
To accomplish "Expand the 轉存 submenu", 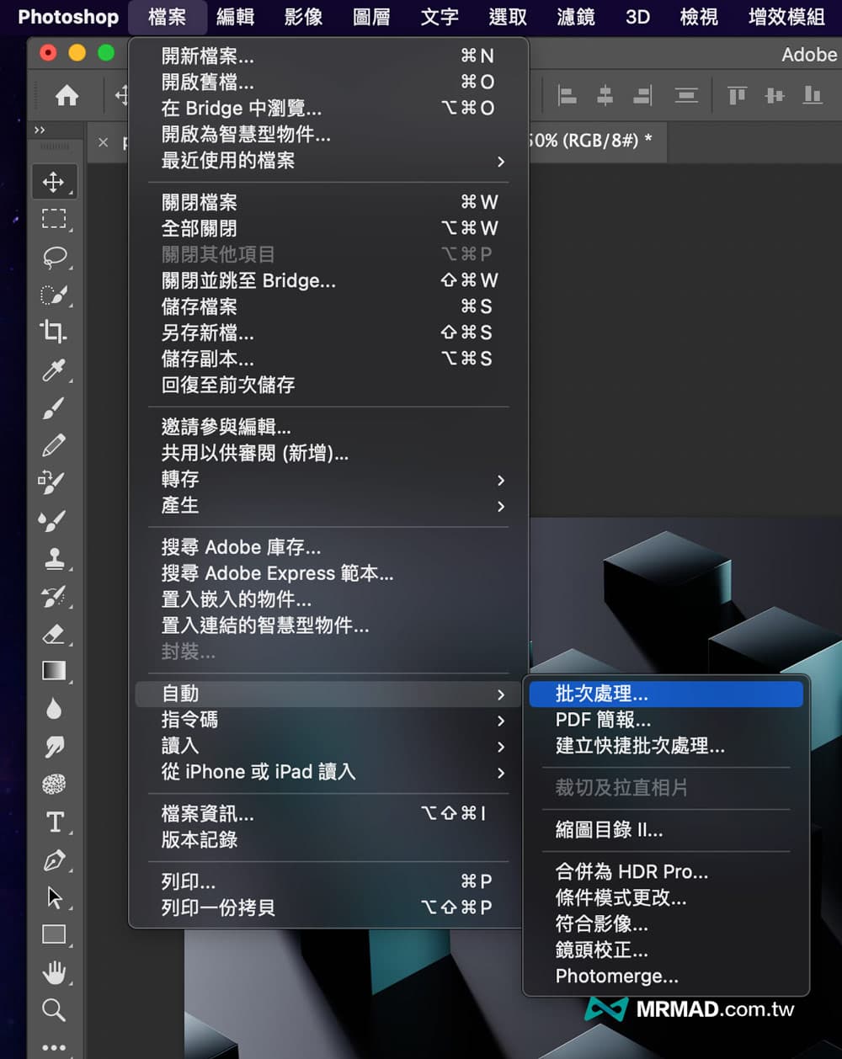I will click(328, 480).
